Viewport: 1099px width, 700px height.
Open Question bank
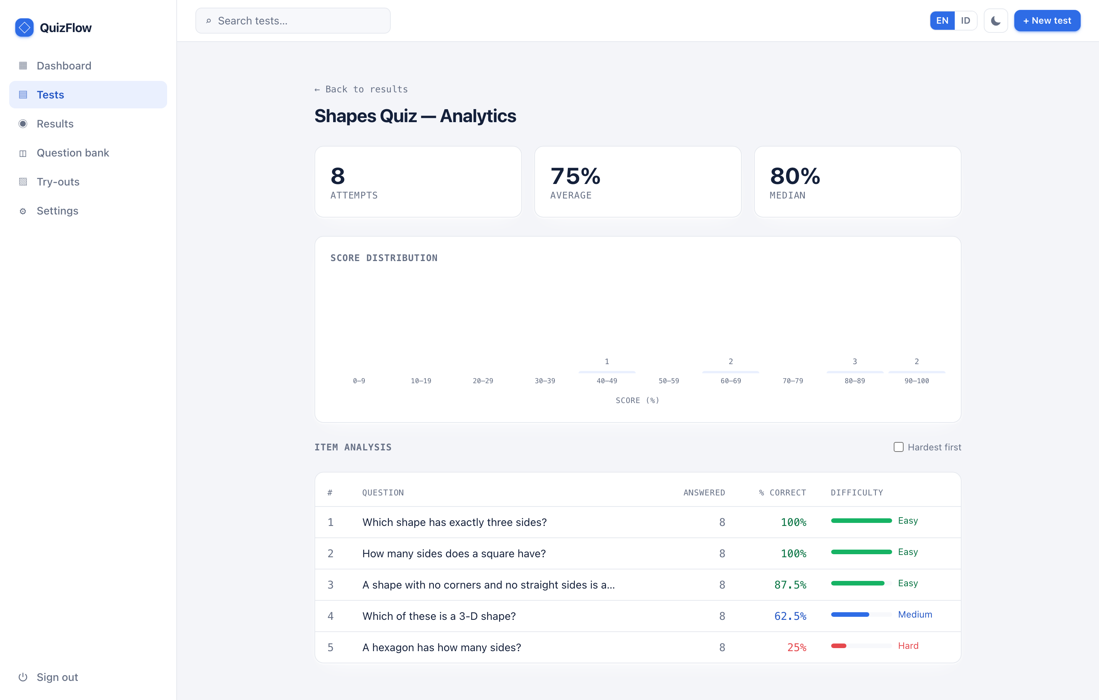click(88, 153)
